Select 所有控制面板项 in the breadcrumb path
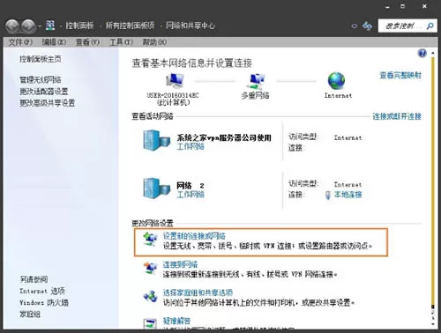This screenshot has width=441, height=333. coord(131,26)
